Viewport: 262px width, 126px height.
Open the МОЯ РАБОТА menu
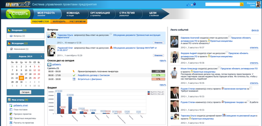tap(46, 14)
